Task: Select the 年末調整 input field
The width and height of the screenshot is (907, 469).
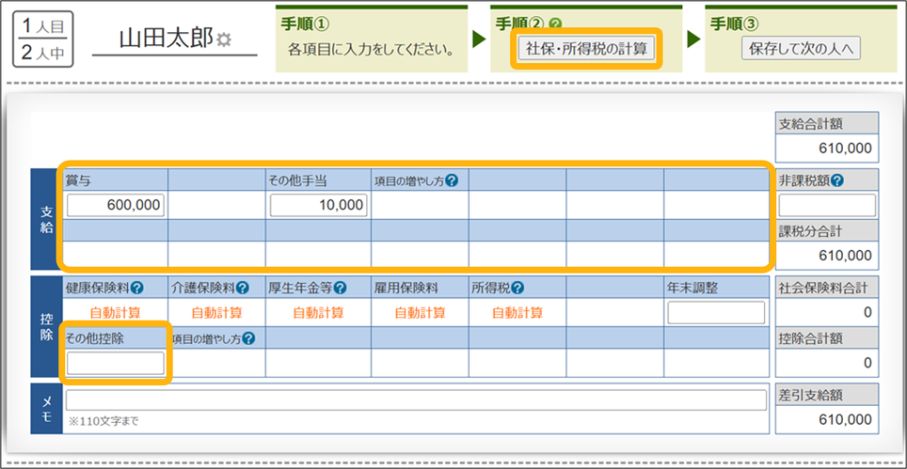Action: (716, 313)
